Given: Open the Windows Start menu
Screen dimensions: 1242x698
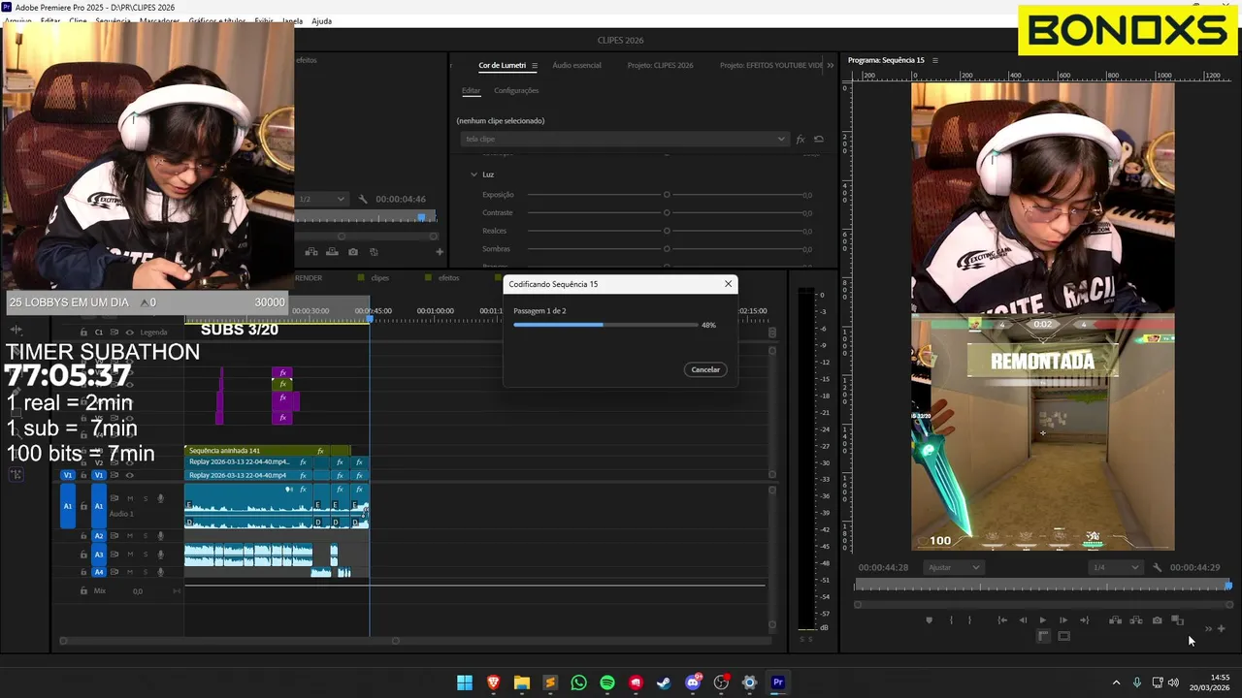Looking at the screenshot, I should [465, 682].
